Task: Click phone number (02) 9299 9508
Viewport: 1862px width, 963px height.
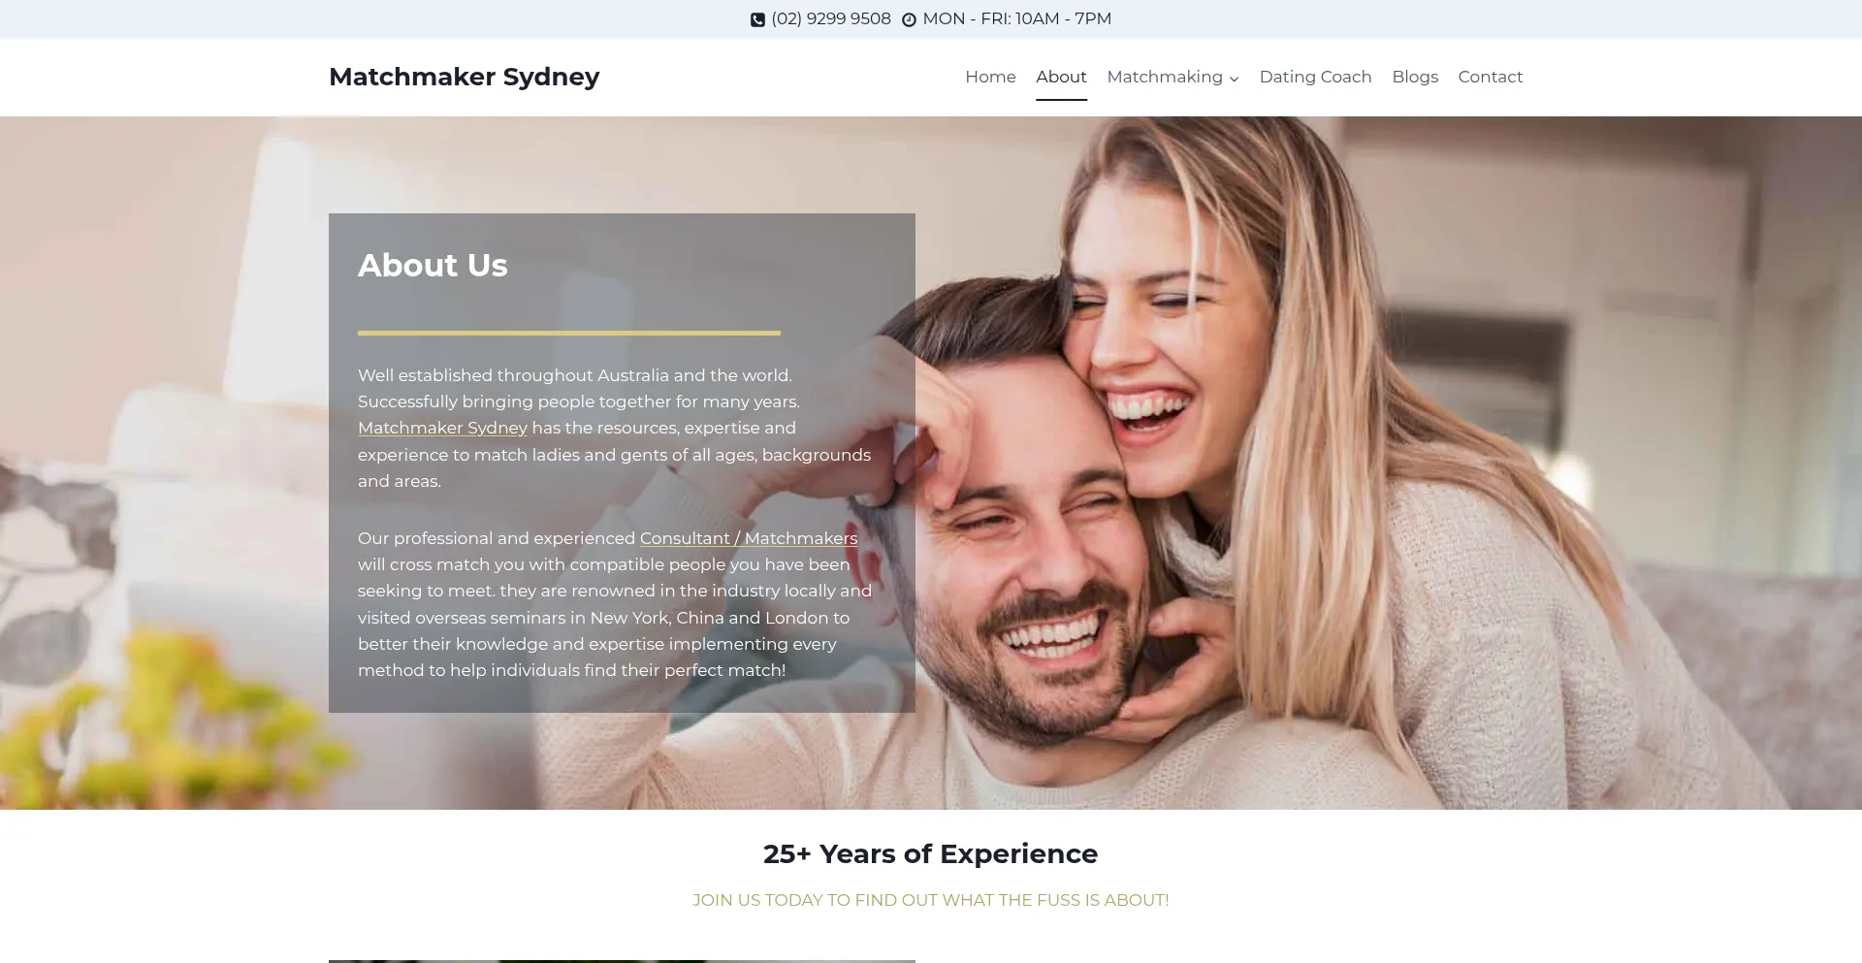Action: (x=831, y=18)
